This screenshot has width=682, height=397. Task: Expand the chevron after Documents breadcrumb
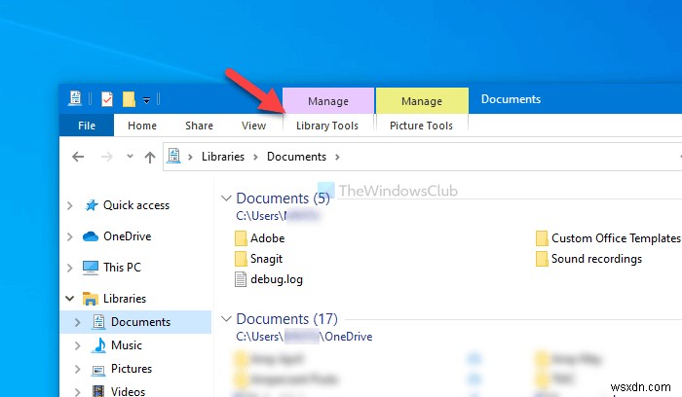click(x=337, y=157)
